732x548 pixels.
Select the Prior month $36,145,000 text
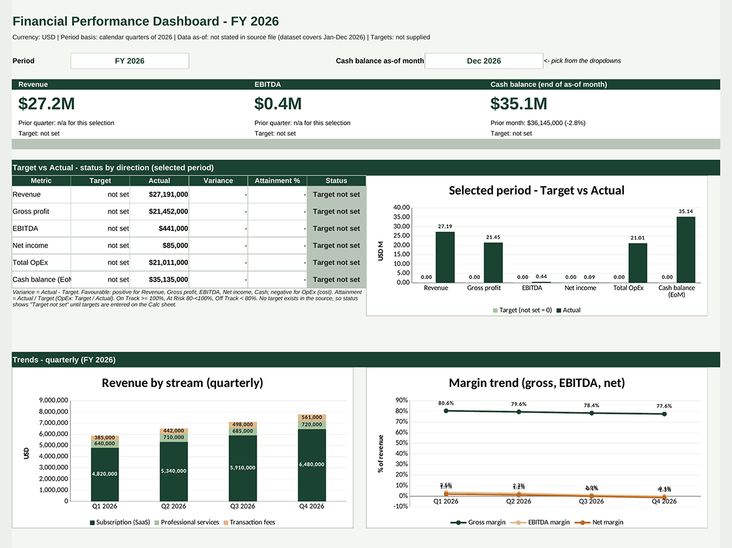click(x=538, y=123)
